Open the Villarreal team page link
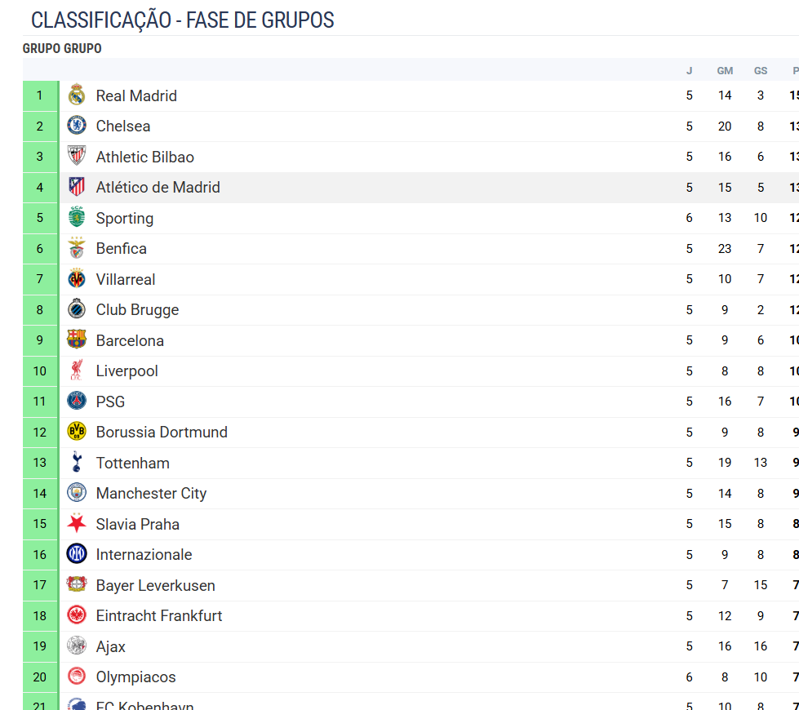799x710 pixels. (125, 279)
